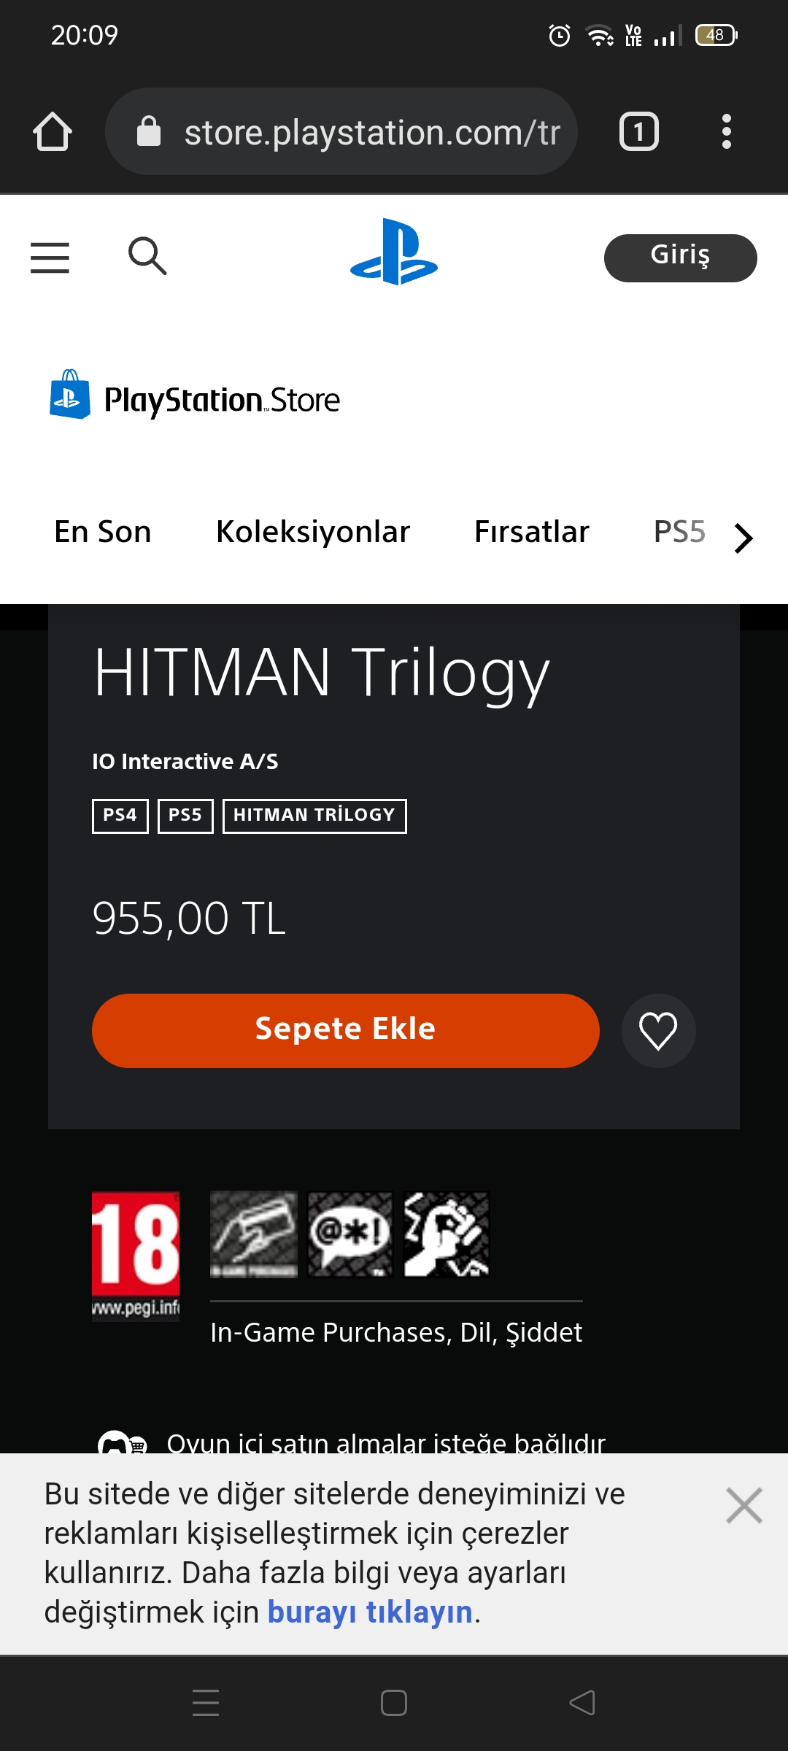The height and width of the screenshot is (1751, 788).
Task: Click the Sepete Ekle button
Action: pos(346,1031)
